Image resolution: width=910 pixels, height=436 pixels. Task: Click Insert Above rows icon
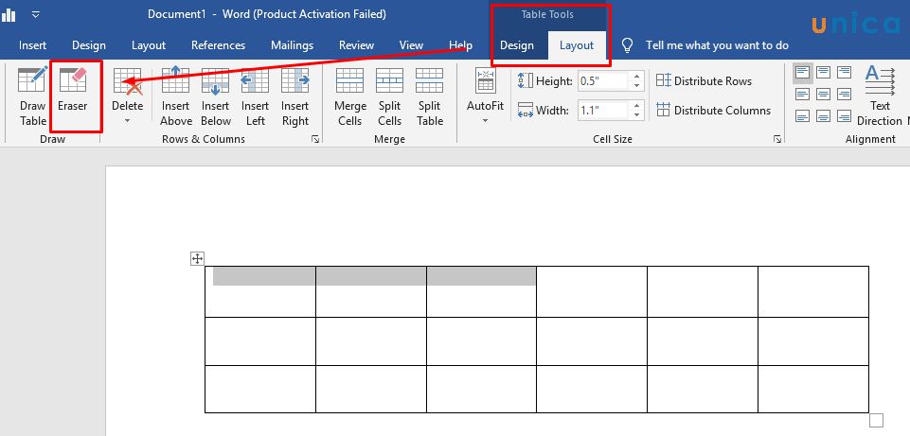coord(176,97)
